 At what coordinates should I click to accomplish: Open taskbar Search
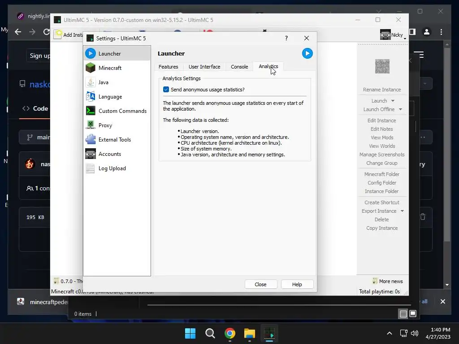click(210, 333)
